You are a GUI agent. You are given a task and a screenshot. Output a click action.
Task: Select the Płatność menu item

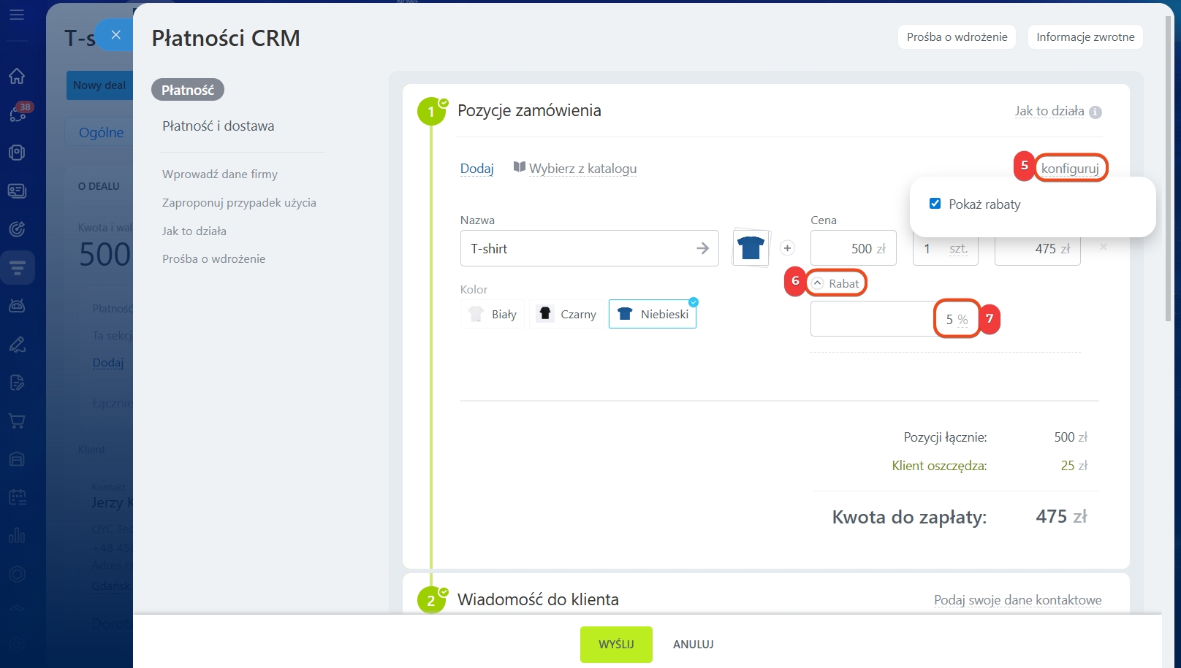(188, 90)
